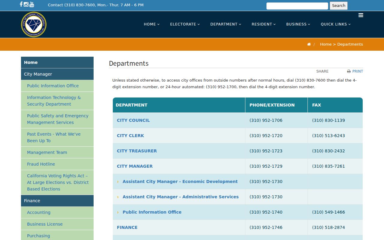Image resolution: width=384 pixels, height=240 pixels.
Task: Click Finance phone (310) 952-1746
Action: pos(266,227)
